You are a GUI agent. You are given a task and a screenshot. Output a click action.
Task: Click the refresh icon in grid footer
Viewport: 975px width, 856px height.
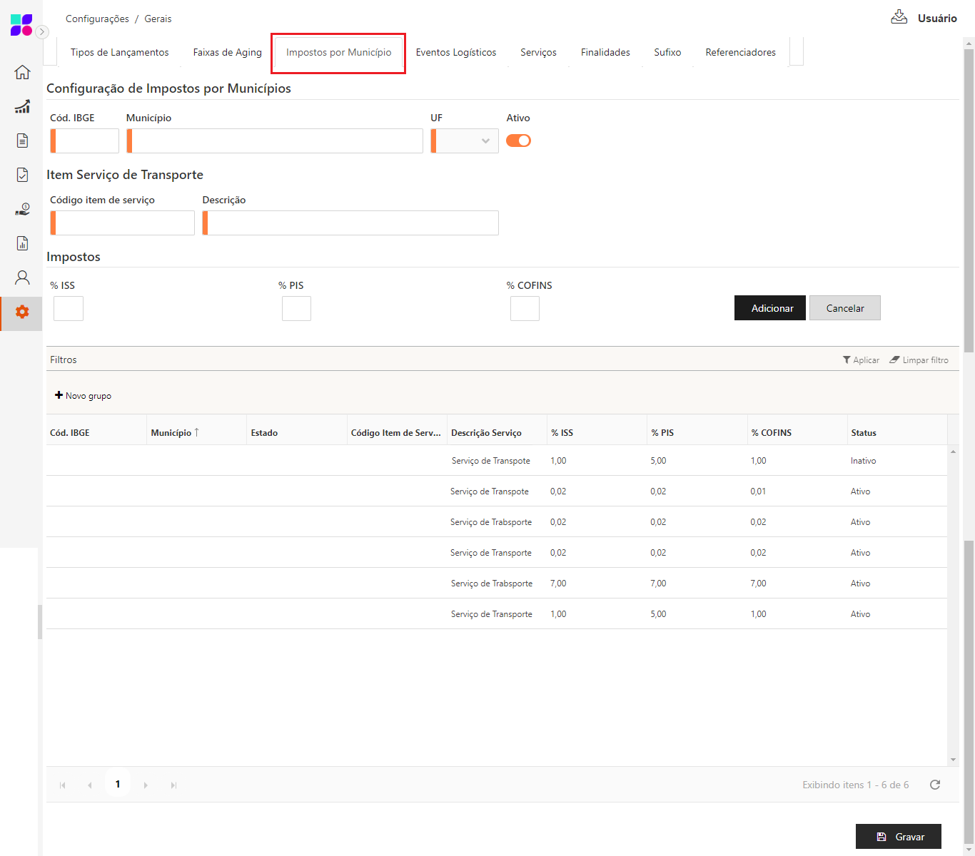point(934,785)
